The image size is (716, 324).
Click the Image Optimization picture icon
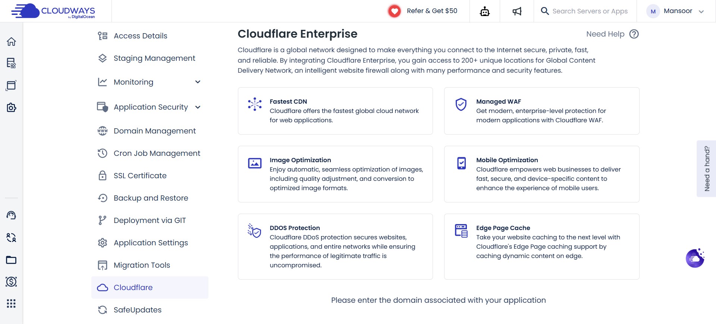255,163
